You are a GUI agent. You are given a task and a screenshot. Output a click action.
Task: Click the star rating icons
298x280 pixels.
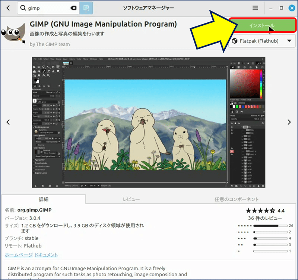coord(260,210)
